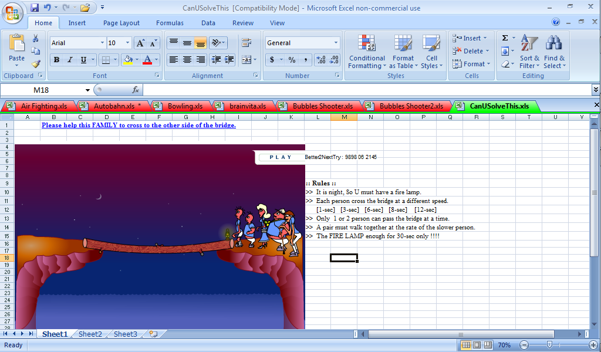Apply Comma Style format
Viewport: 601px width, 352px height.
[x=305, y=60]
